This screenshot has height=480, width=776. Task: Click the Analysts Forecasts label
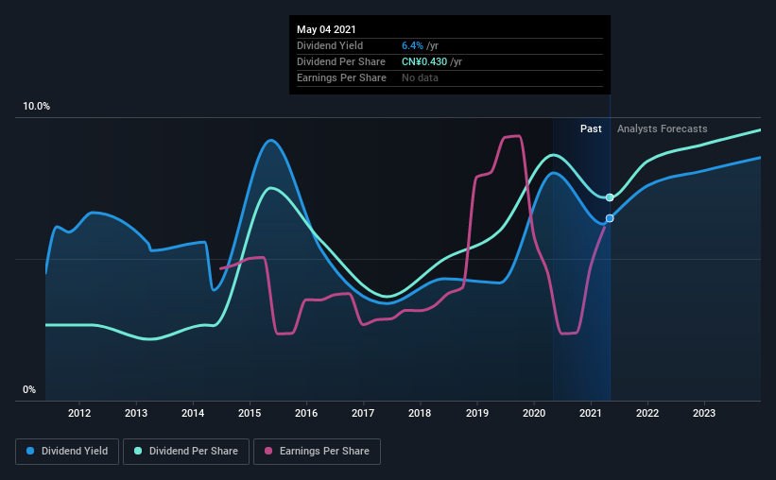click(663, 129)
